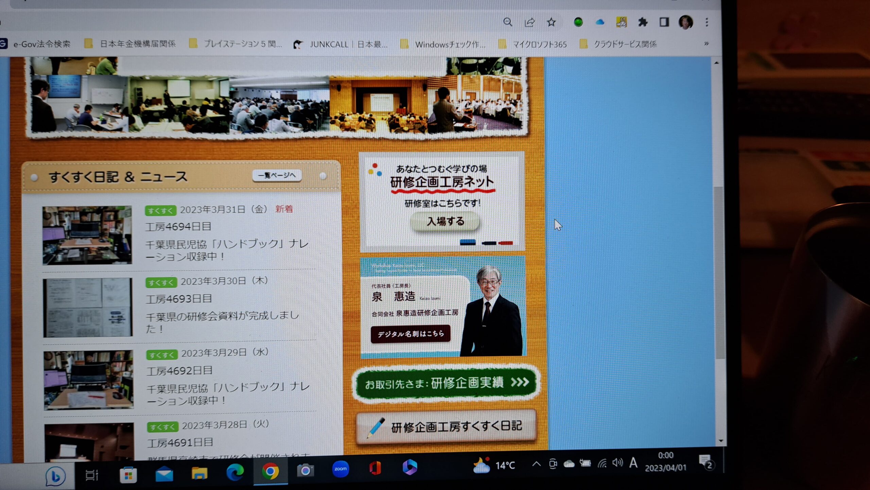
Task: Click the Chrome taskbar icon
Action: click(271, 471)
